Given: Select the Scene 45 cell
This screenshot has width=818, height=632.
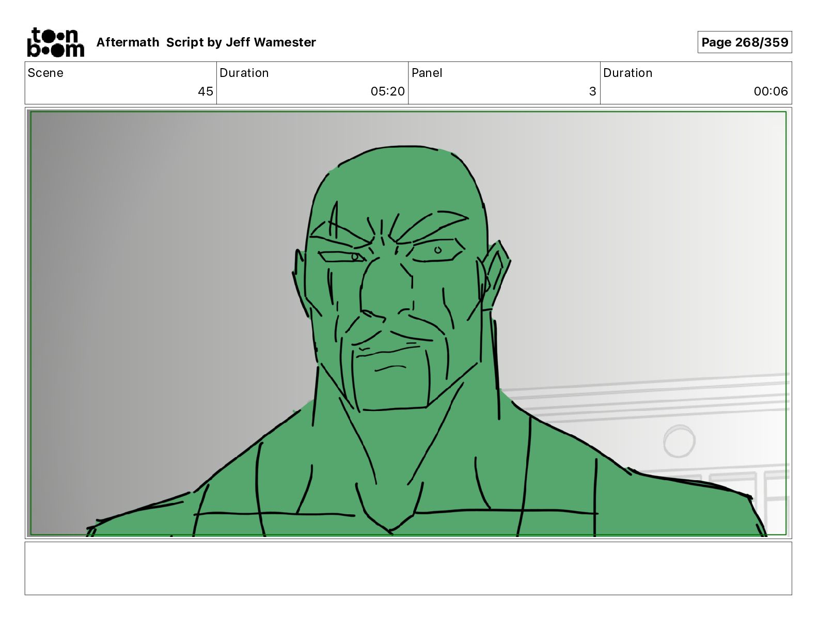Looking at the screenshot, I should click(121, 83).
